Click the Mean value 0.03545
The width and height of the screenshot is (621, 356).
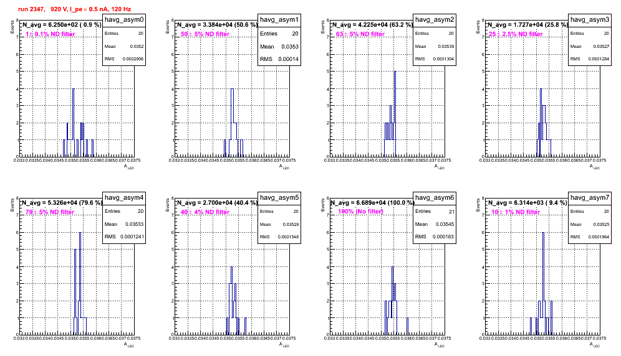445,224
